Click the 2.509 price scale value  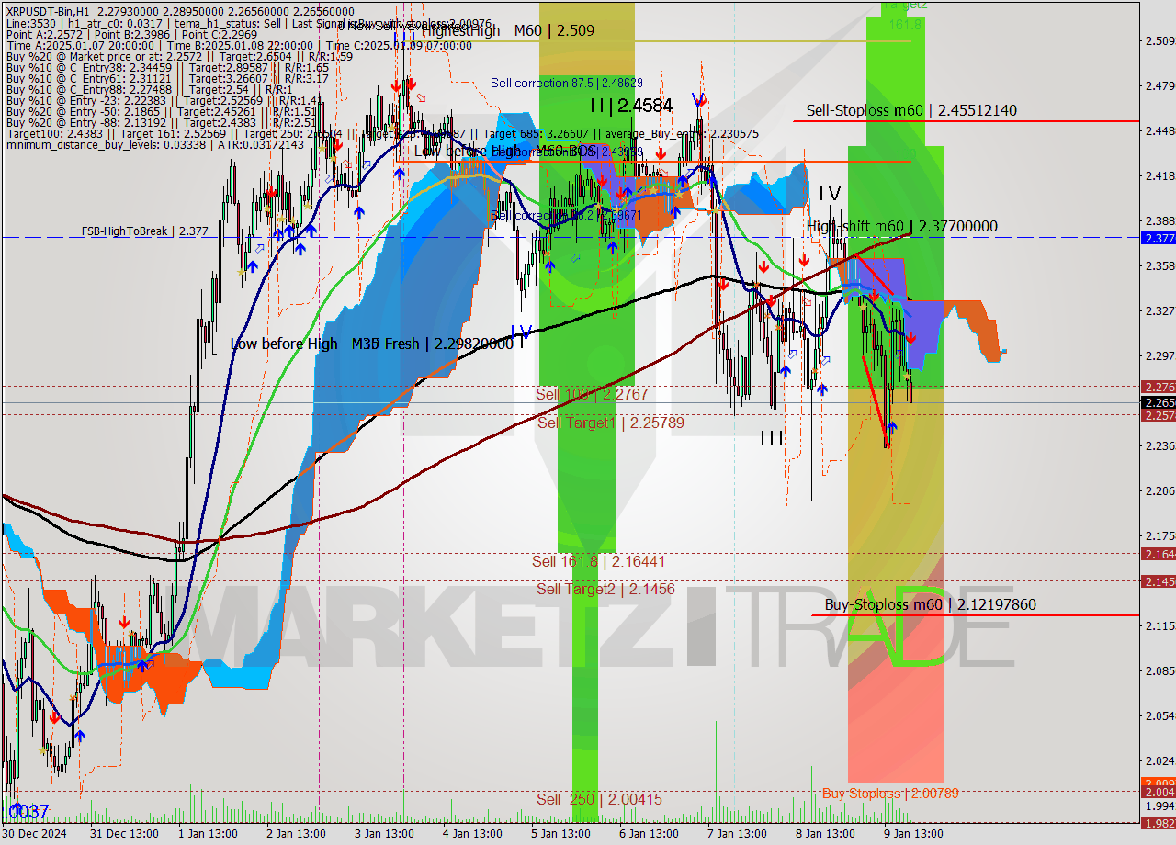(1159, 40)
